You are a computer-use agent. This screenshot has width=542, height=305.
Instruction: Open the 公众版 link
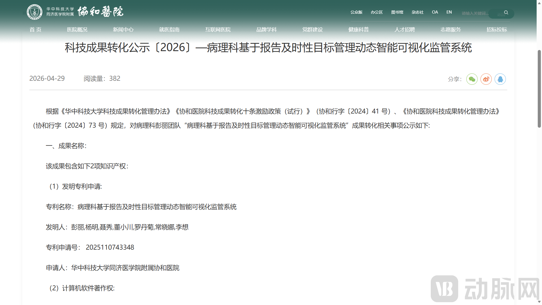[x=357, y=12]
